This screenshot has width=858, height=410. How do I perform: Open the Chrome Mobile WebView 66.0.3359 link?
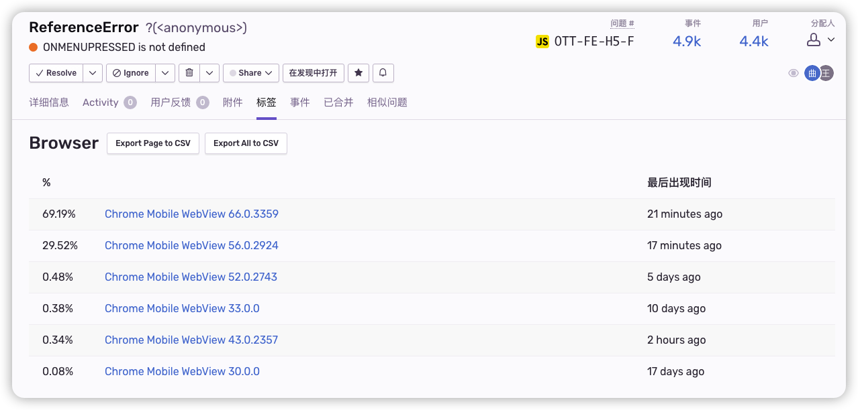[x=191, y=214]
